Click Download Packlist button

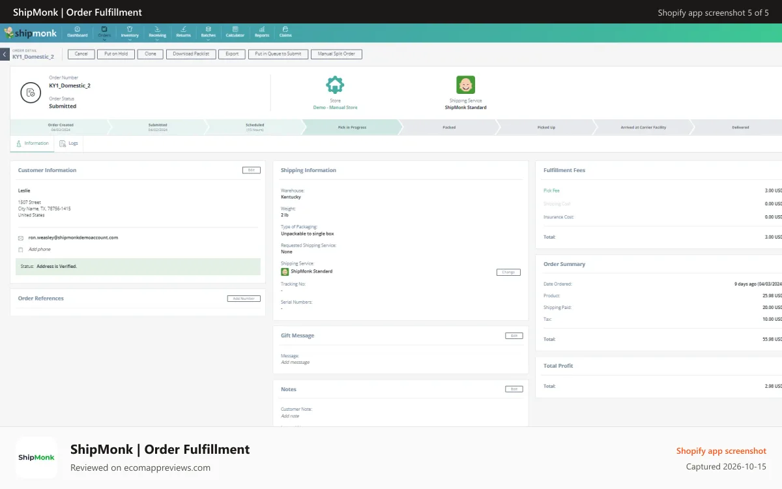point(191,54)
